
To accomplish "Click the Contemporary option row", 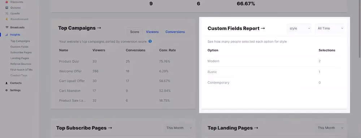I will (x=272, y=83).
